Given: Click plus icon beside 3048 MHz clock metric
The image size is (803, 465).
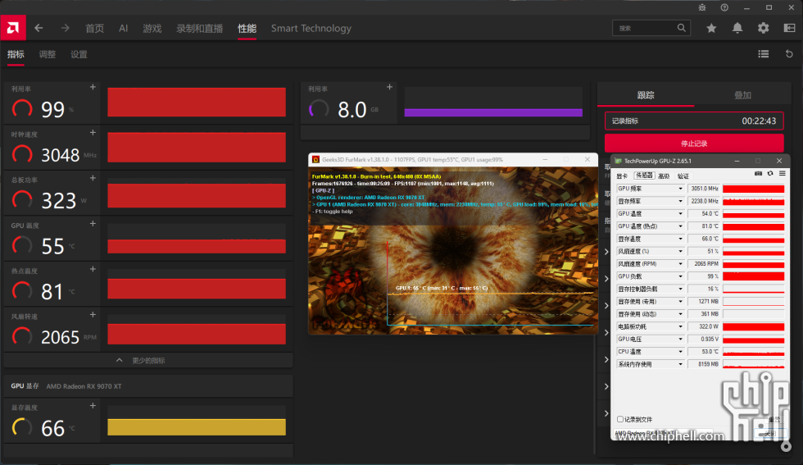Looking at the screenshot, I should (93, 133).
